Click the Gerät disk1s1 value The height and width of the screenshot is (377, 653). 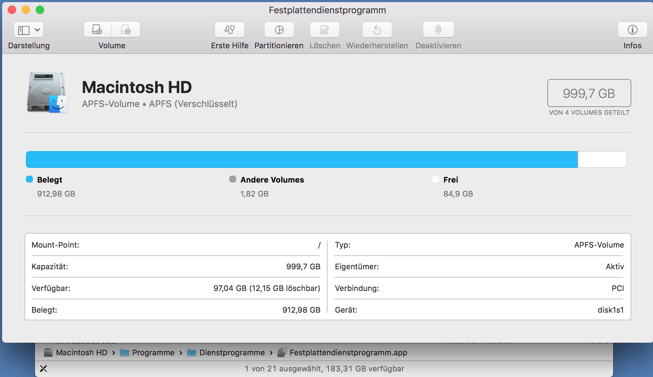[x=611, y=310]
